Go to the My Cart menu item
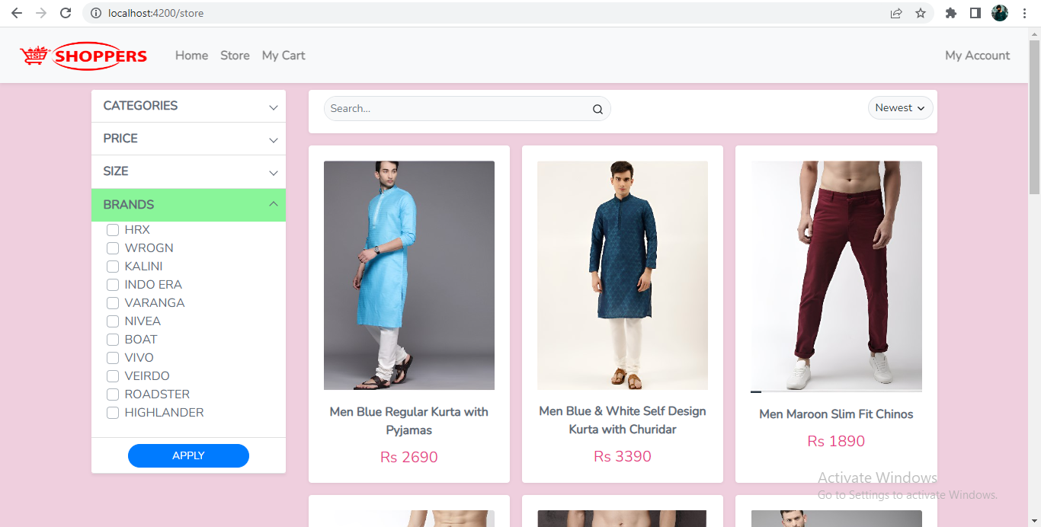The height and width of the screenshot is (527, 1041). coord(283,55)
